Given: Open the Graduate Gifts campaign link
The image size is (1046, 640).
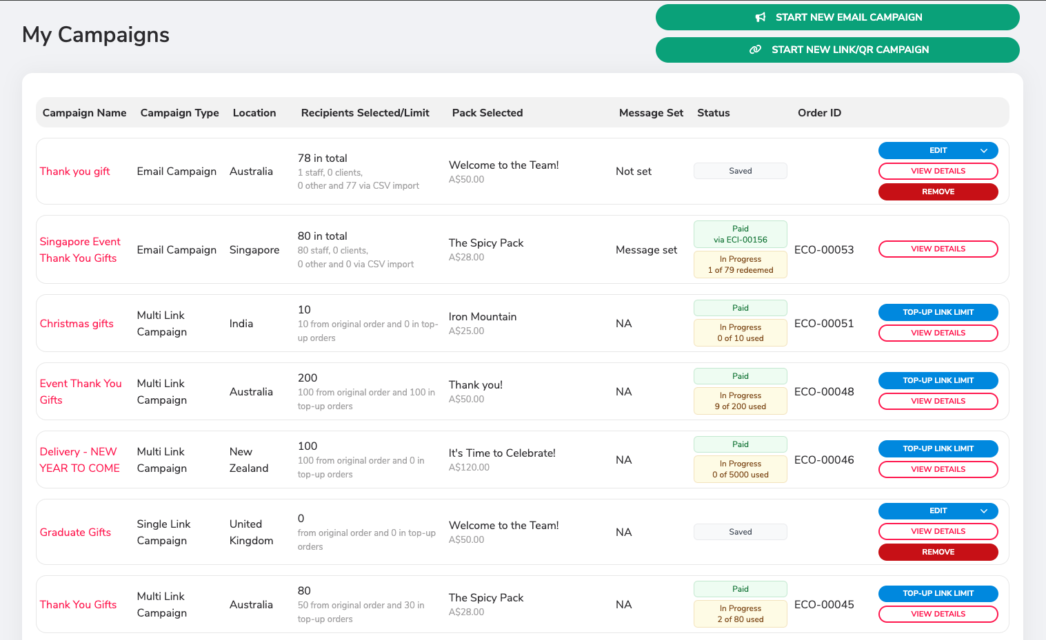Looking at the screenshot, I should tap(75, 533).
